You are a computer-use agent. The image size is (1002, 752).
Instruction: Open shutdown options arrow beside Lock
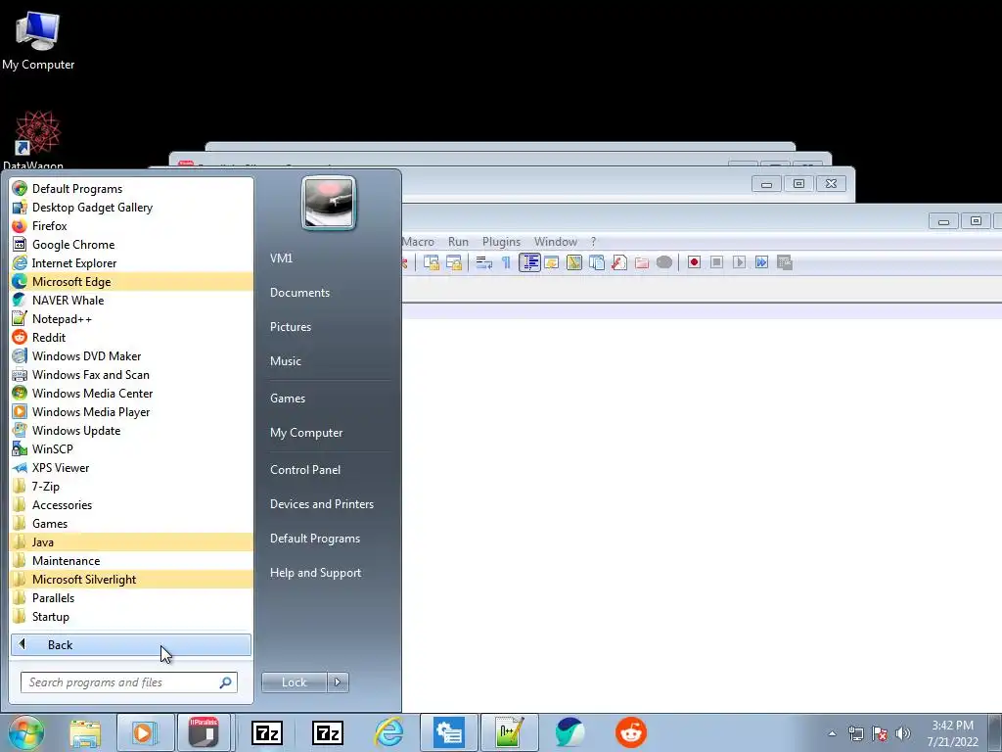click(x=338, y=682)
